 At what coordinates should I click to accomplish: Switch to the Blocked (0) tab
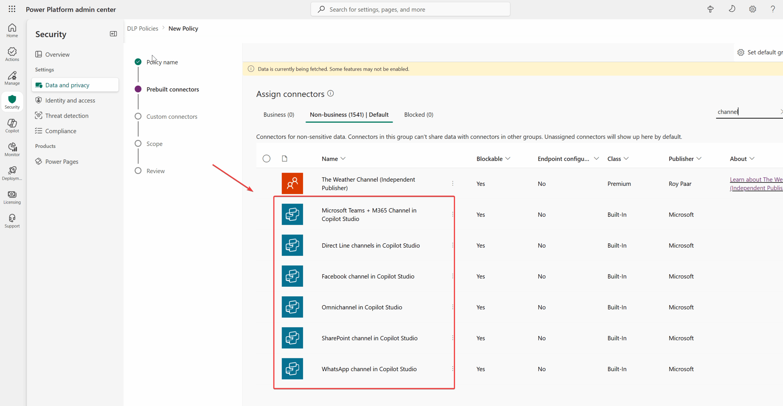(x=418, y=115)
